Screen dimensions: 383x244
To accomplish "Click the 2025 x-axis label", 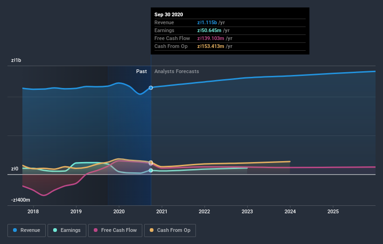I will point(333,211).
